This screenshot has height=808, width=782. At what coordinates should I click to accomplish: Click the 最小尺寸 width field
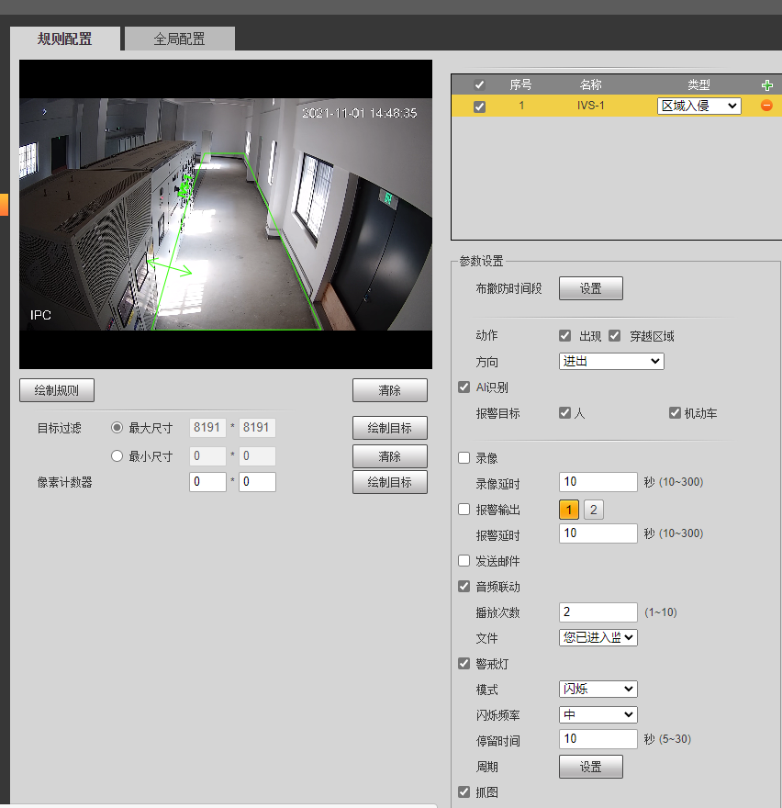(x=207, y=456)
